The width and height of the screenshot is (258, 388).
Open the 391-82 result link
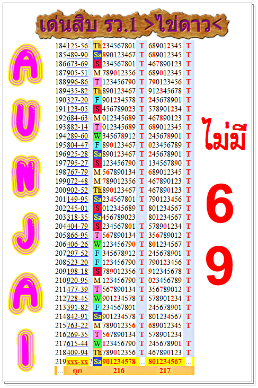tap(77, 307)
